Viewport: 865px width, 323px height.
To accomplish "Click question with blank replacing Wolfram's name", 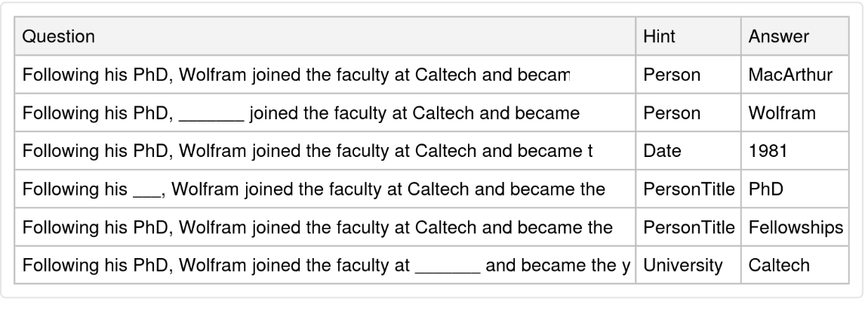I will point(300,113).
